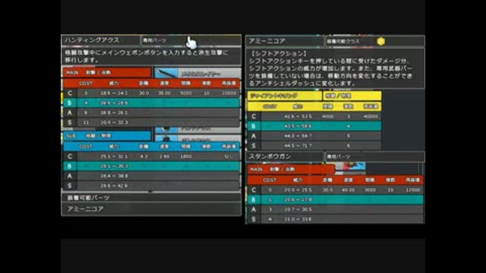The height and width of the screenshot is (273, 486).
Task: Select the blue SUB header in Hunting Axe panel
Action: pos(107,136)
